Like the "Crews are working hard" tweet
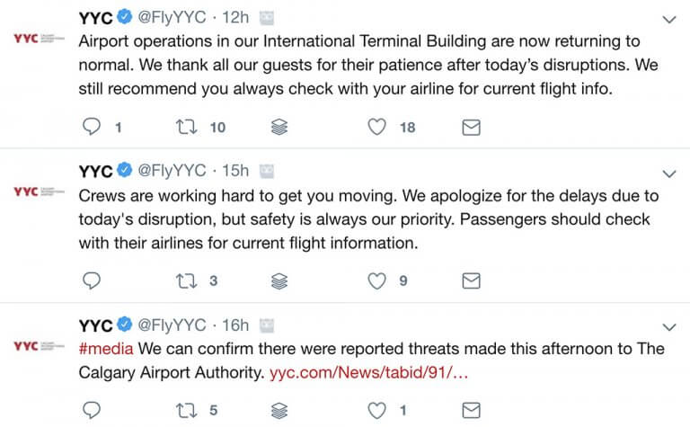 (377, 281)
